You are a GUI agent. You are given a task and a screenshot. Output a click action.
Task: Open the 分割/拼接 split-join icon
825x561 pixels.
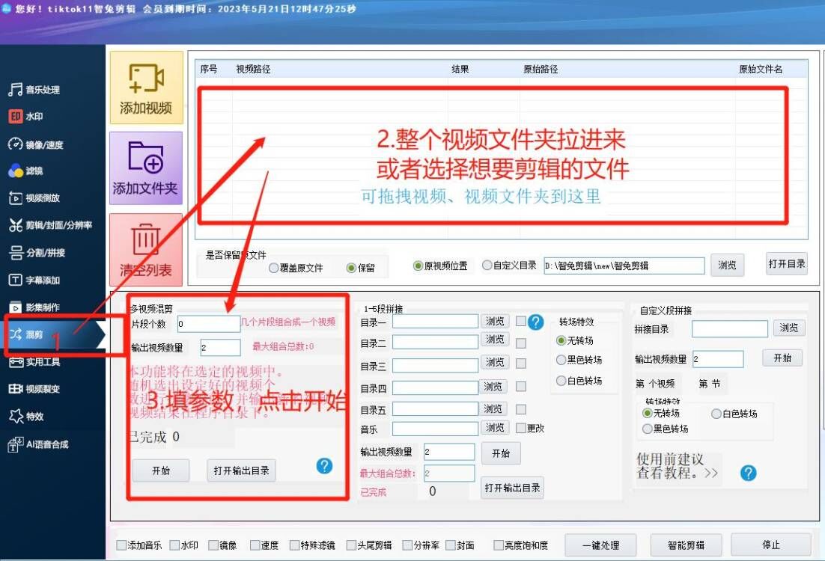[15, 252]
